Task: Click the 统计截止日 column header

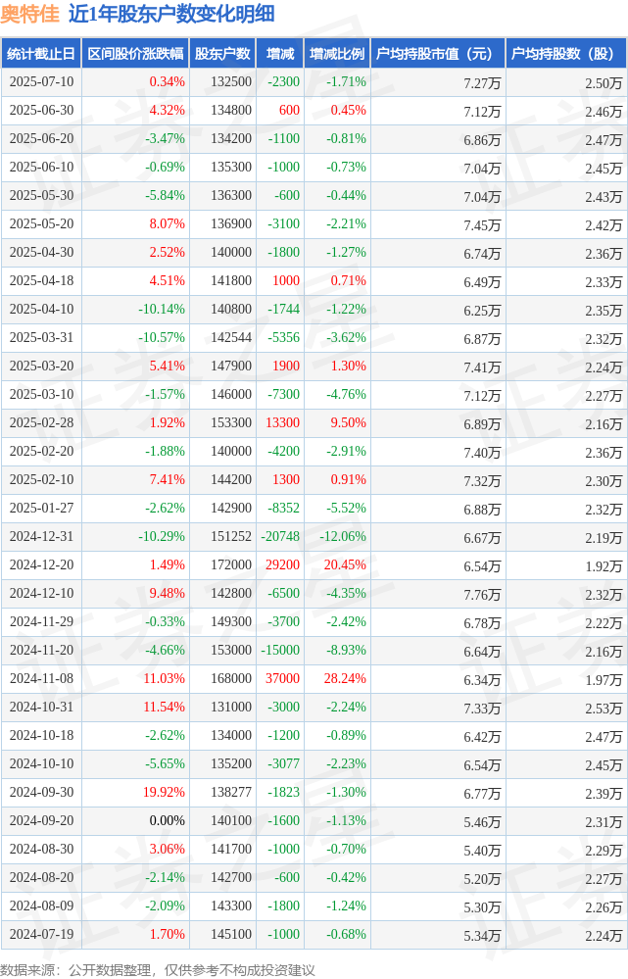Action: pos(41,54)
